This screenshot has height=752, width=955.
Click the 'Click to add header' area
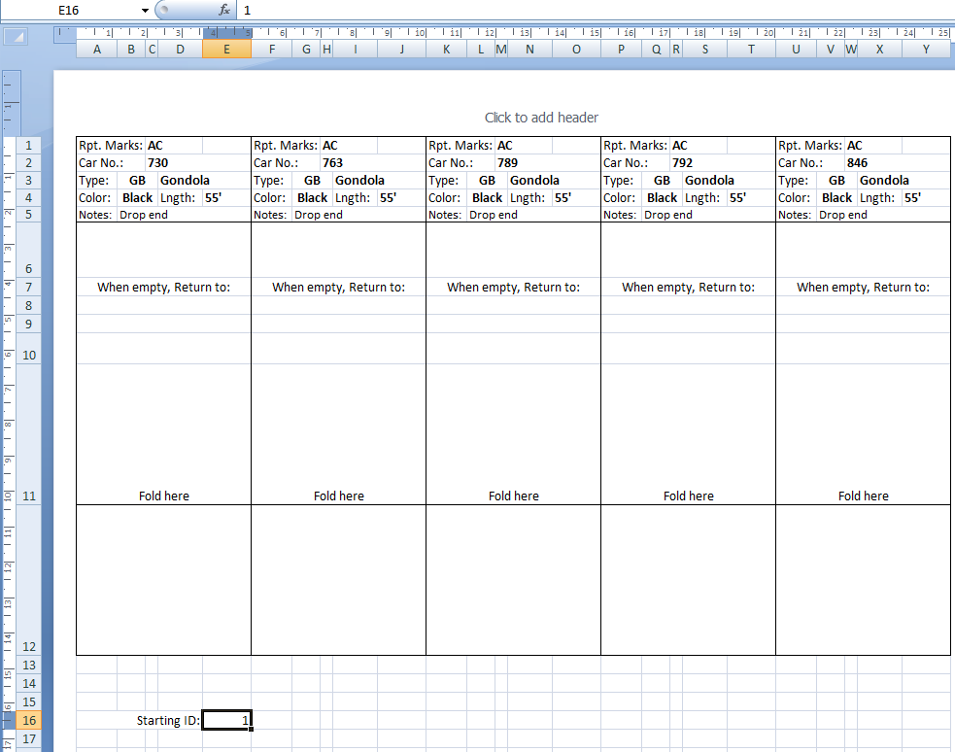pyautogui.click(x=541, y=118)
